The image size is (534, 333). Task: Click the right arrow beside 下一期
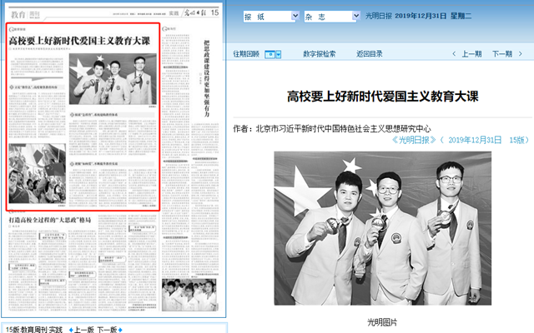point(518,54)
